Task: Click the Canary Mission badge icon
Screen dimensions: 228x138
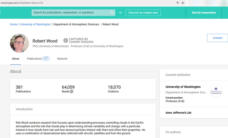Action: click(x=66, y=40)
